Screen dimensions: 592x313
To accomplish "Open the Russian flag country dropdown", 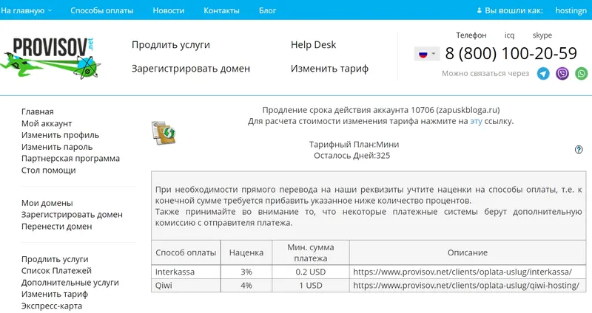I will pos(427,54).
